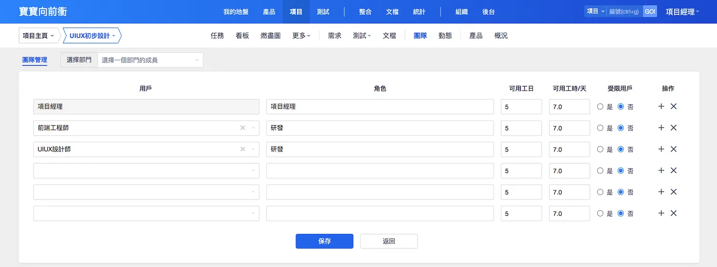Open 文檔 in project sub-navigation
The height and width of the screenshot is (267, 717).
pyautogui.click(x=389, y=36)
